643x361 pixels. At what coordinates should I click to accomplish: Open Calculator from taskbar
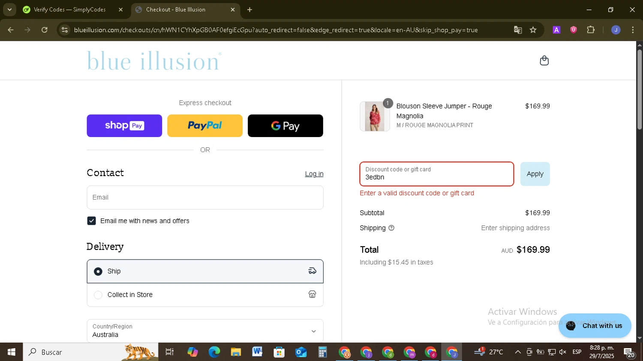322,352
